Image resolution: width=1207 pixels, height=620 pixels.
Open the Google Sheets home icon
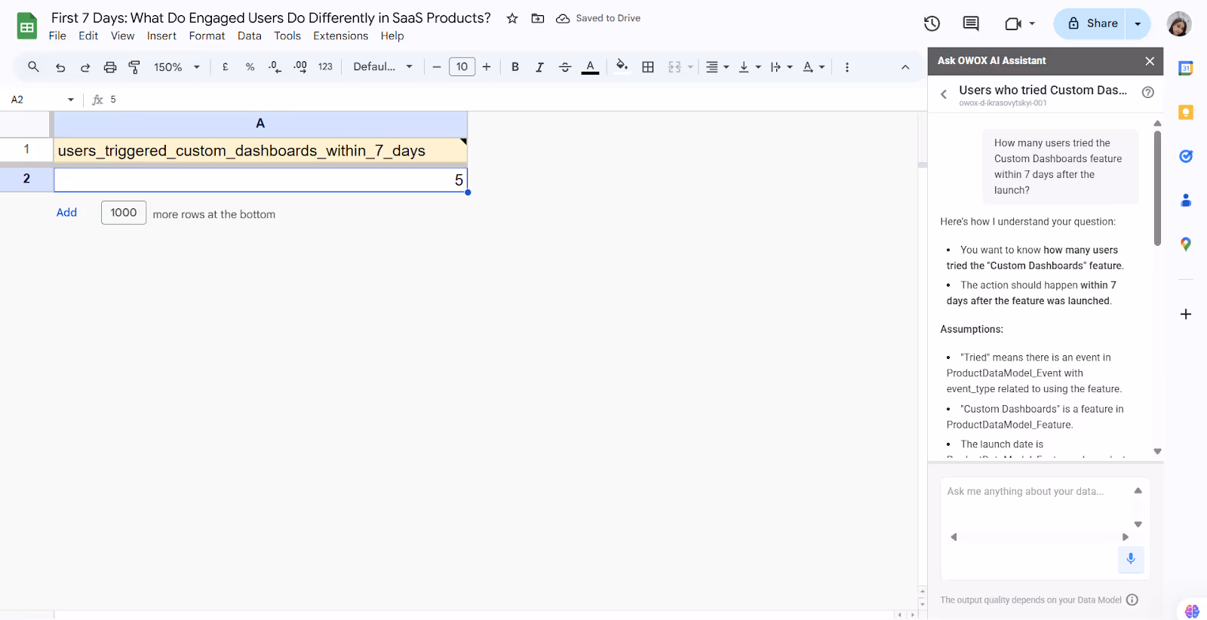pos(27,26)
